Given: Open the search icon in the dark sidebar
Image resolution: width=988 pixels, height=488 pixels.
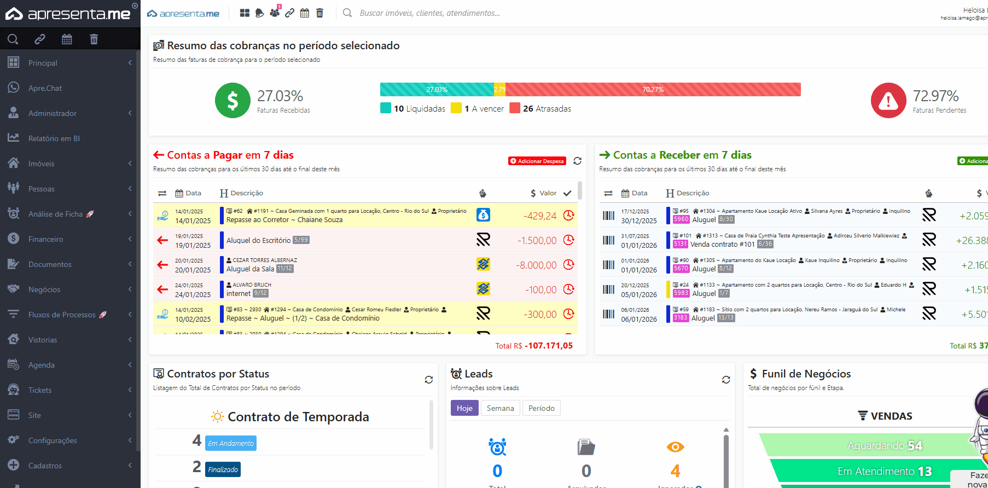Looking at the screenshot, I should pyautogui.click(x=13, y=39).
